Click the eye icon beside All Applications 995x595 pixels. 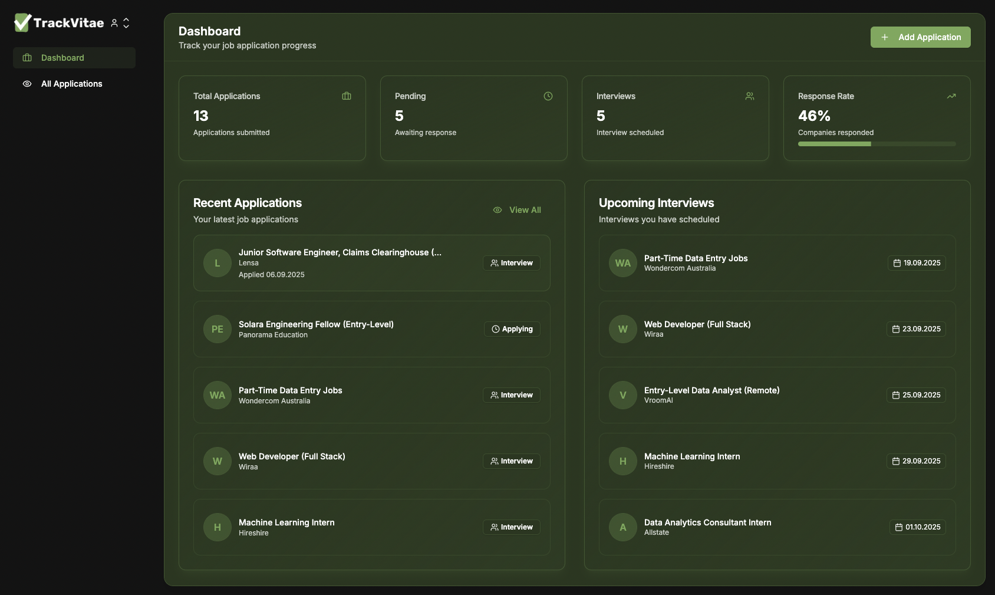[27, 84]
